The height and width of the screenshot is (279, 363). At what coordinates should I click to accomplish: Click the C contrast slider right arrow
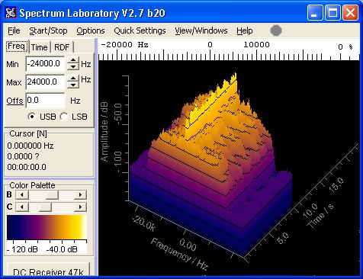pos(80,207)
